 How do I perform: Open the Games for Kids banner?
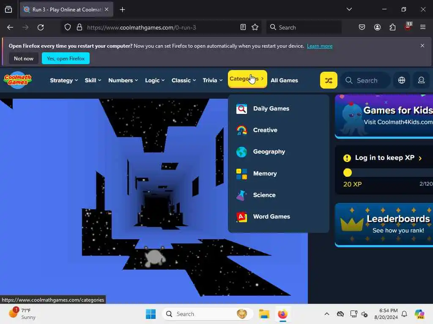point(384,116)
